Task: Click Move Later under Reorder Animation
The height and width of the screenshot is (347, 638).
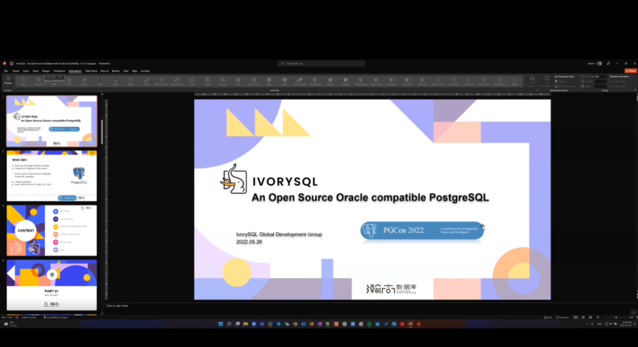Action: 619,86
